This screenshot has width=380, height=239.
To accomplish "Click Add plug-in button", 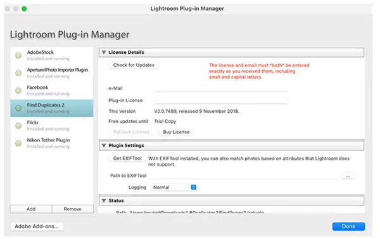I will (31, 209).
